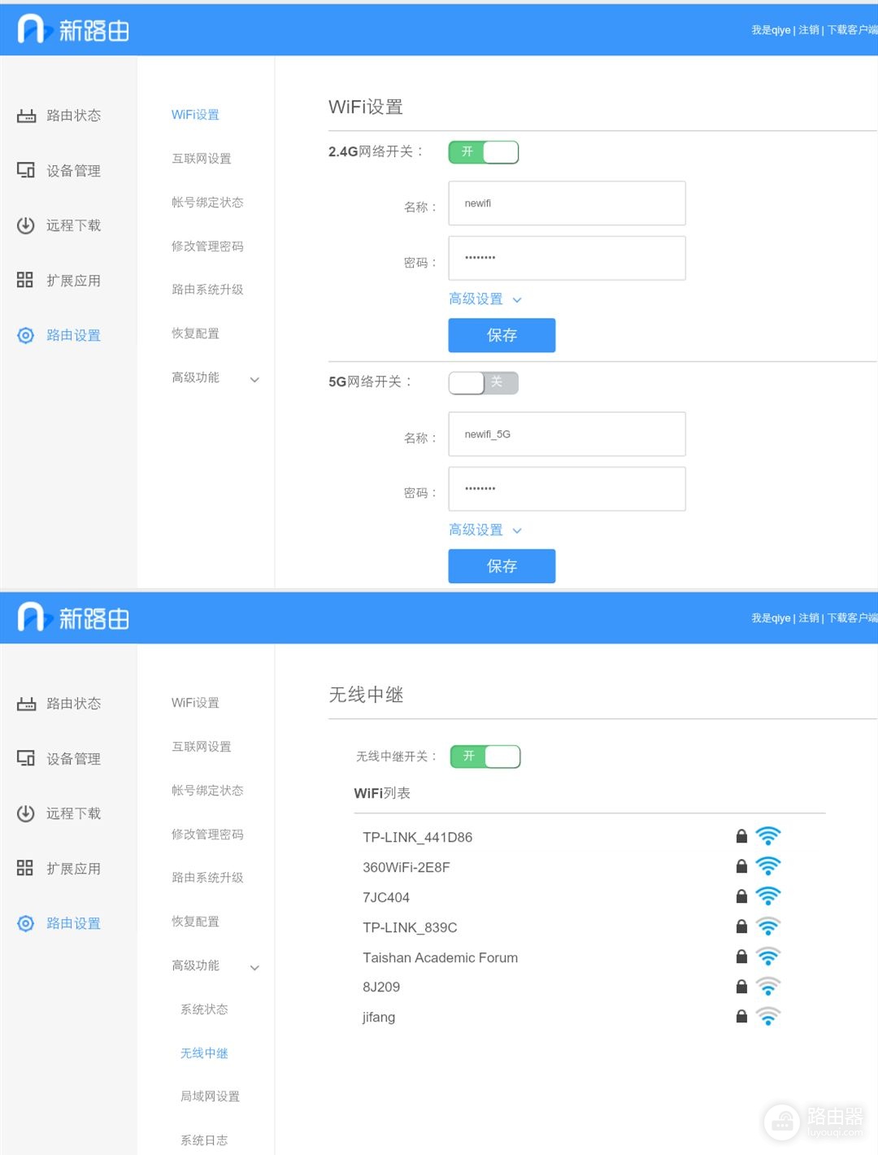The width and height of the screenshot is (878, 1155).
Task: Open 帐号绑定状态 on WiFi设置 page menu
Action: tap(207, 203)
